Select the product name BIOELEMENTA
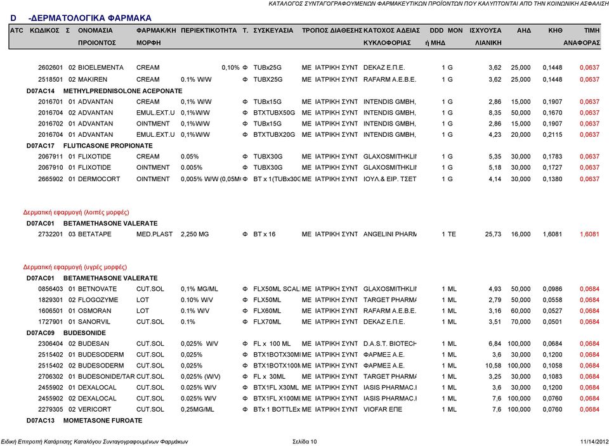The height and width of the screenshot is (446, 609). coord(101,68)
